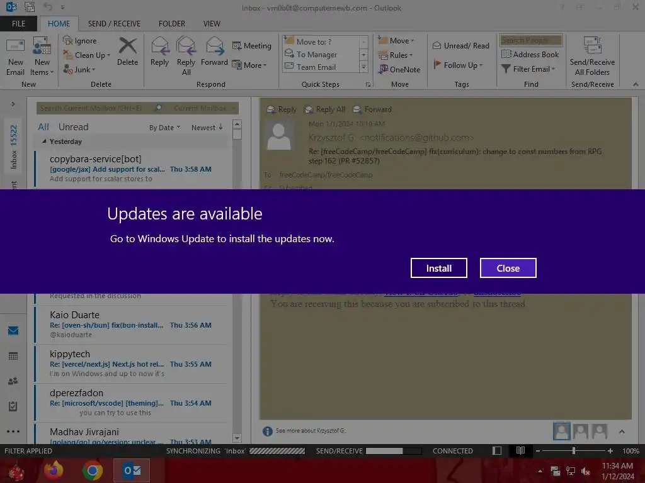
Task: Toggle the Newest sort order
Action: [207, 127]
